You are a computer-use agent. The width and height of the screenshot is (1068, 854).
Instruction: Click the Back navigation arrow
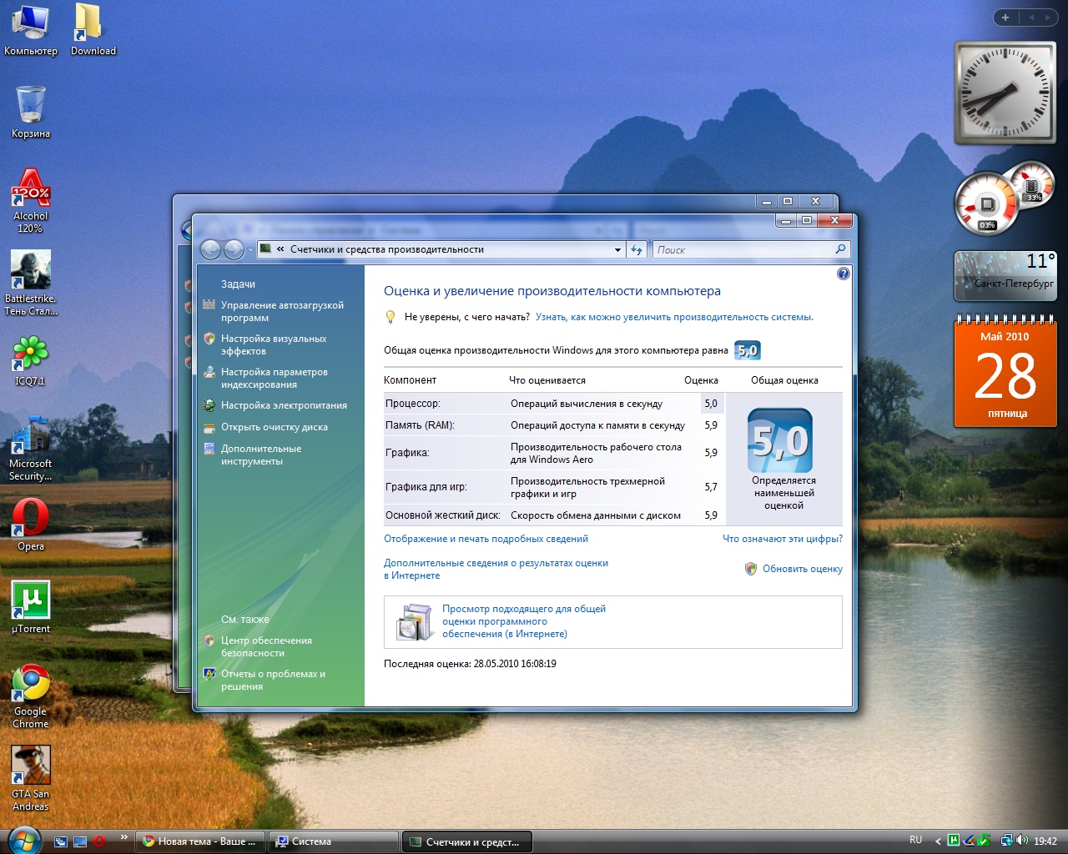point(211,249)
